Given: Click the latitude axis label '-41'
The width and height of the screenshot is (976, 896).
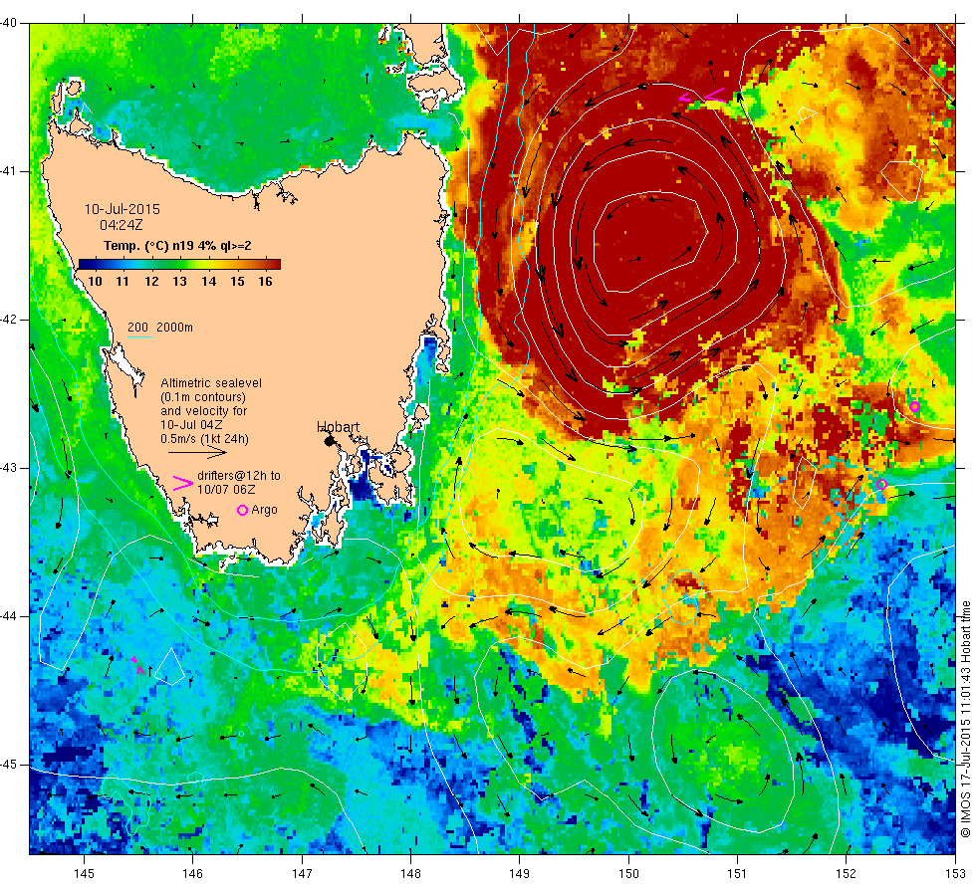Looking at the screenshot, I should pyautogui.click(x=9, y=171).
